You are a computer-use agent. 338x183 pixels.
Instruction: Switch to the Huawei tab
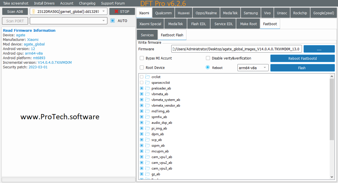(x=184, y=13)
